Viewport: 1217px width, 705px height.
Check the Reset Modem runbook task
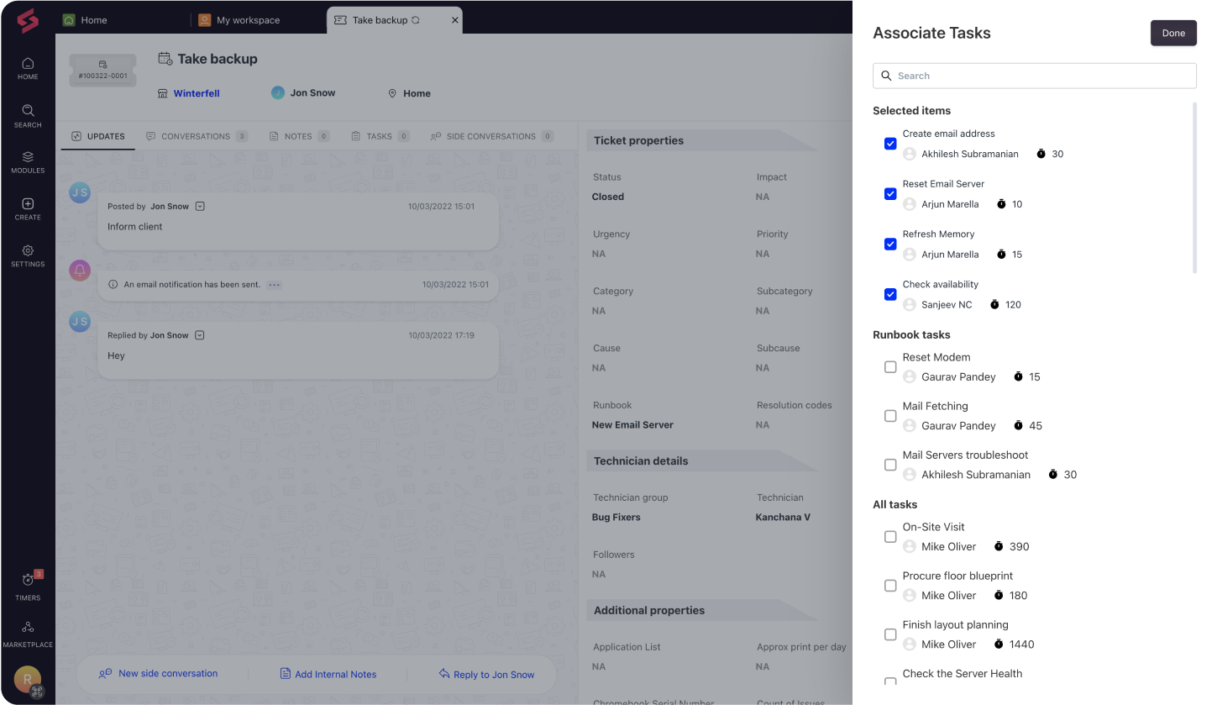890,367
